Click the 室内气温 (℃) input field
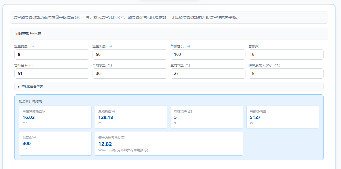The height and width of the screenshot is (169, 341). coord(208,73)
